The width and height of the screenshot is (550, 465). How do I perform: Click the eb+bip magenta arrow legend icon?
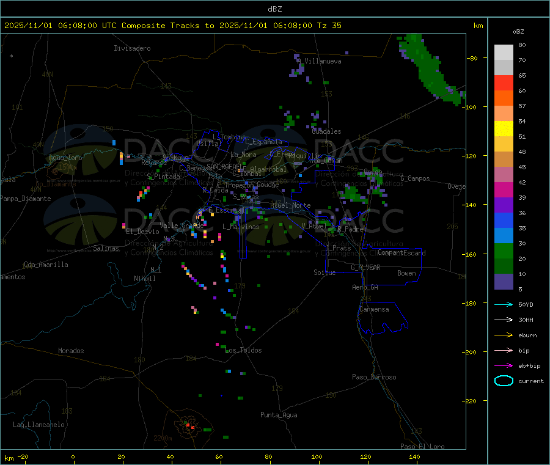504,366
